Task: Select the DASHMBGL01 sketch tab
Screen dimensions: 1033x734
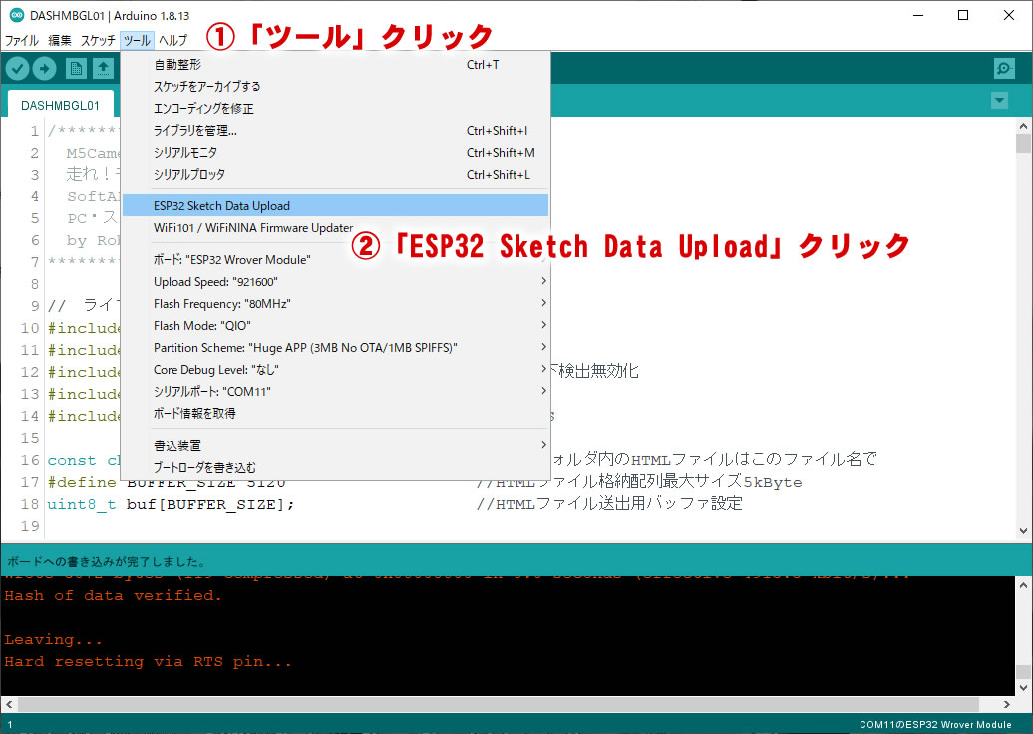Action: [x=60, y=105]
